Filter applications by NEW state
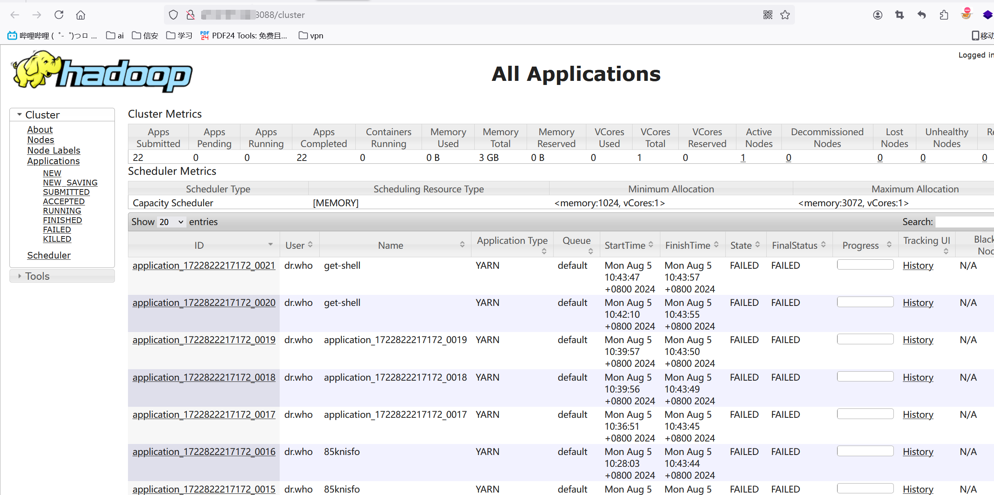 (52, 173)
